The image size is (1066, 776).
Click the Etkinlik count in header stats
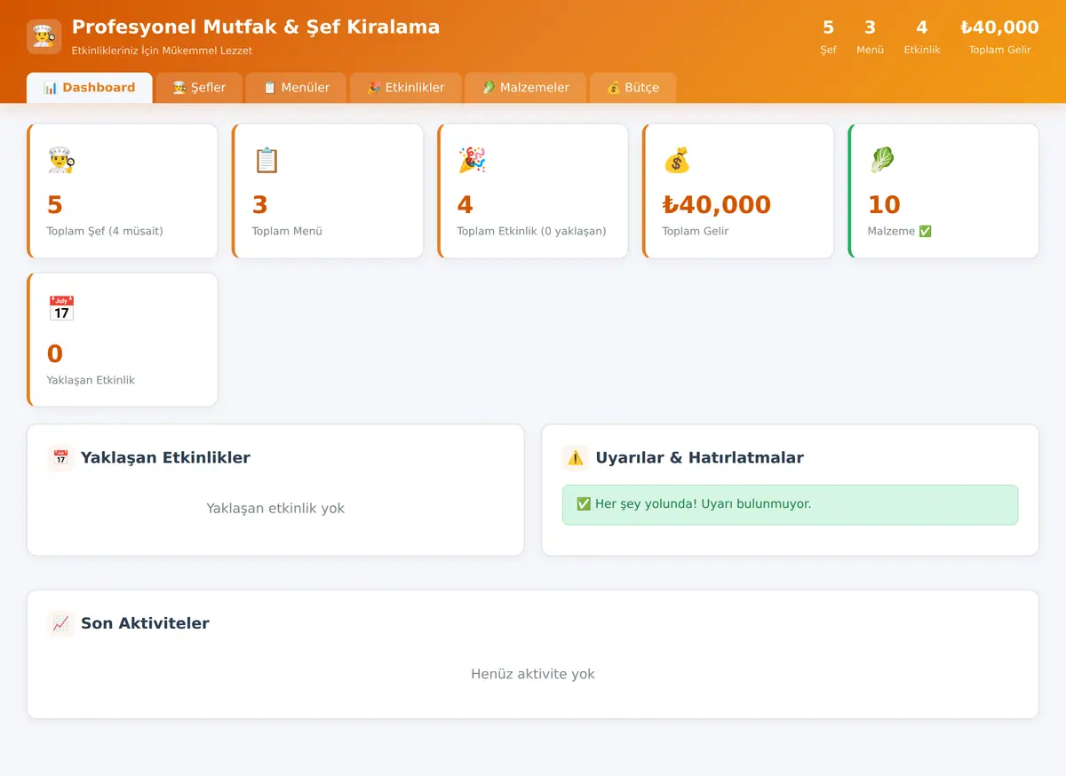[922, 28]
